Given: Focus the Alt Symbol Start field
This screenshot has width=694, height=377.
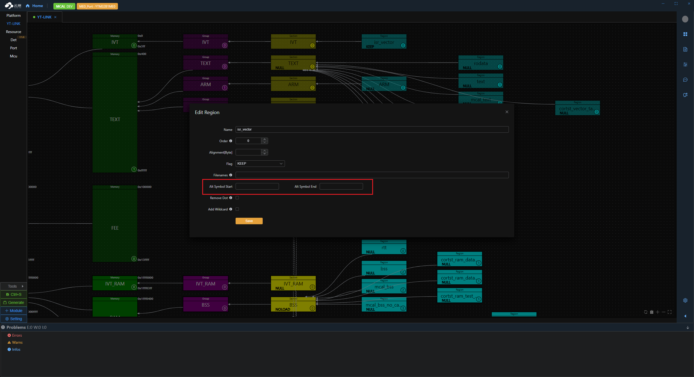Looking at the screenshot, I should (257, 186).
